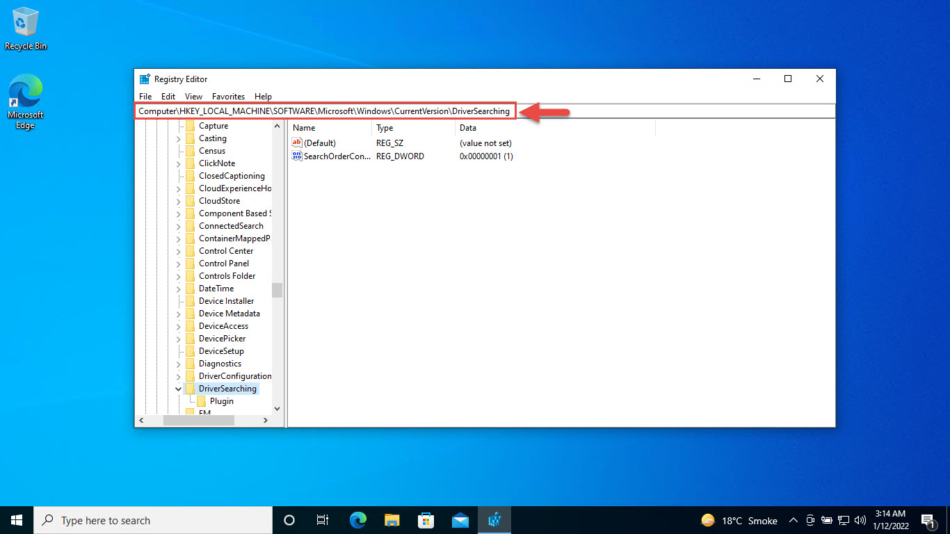Select the CloudStore key folder icon
Screen dimensions: 950x534
pyautogui.click(x=190, y=201)
